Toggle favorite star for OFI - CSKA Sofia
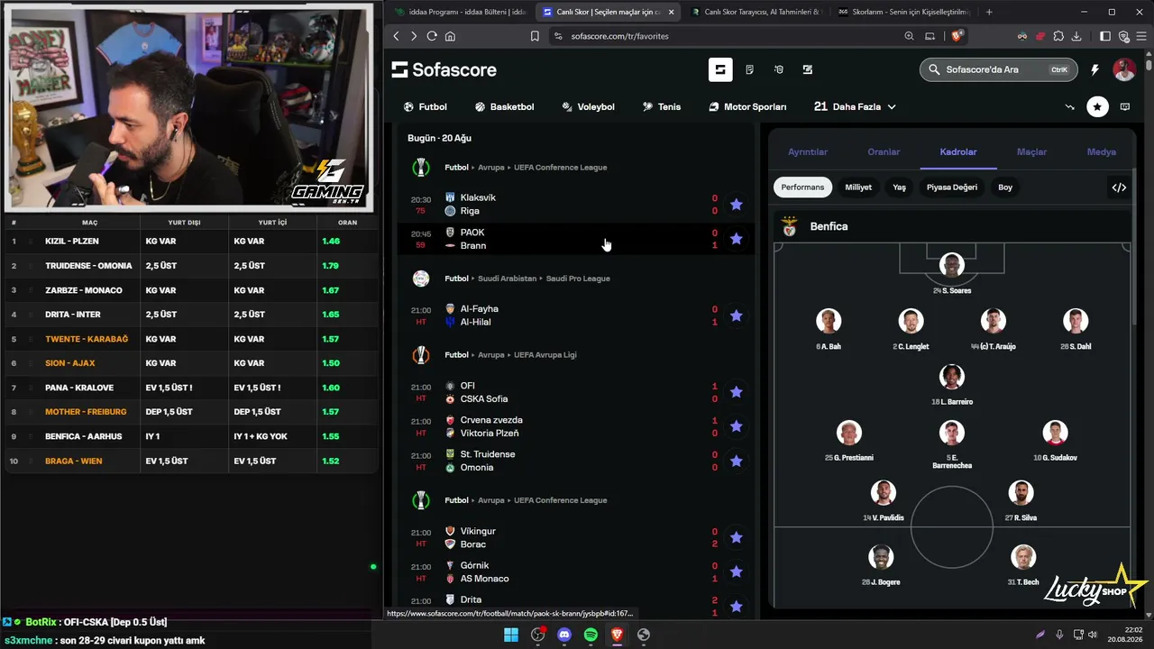The width and height of the screenshot is (1154, 649). (737, 392)
